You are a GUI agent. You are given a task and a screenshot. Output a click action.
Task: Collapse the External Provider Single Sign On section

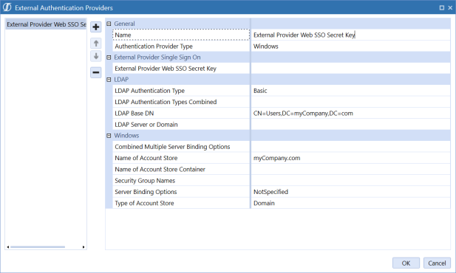pyautogui.click(x=109, y=58)
